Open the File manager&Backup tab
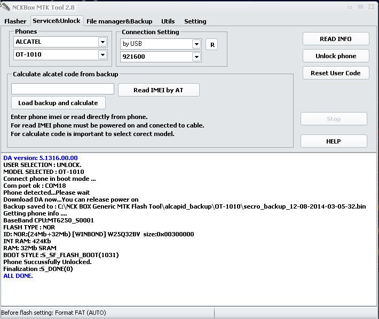This screenshot has height=319, width=379. point(119,21)
